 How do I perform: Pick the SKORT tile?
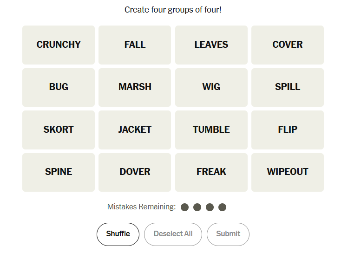(59, 129)
